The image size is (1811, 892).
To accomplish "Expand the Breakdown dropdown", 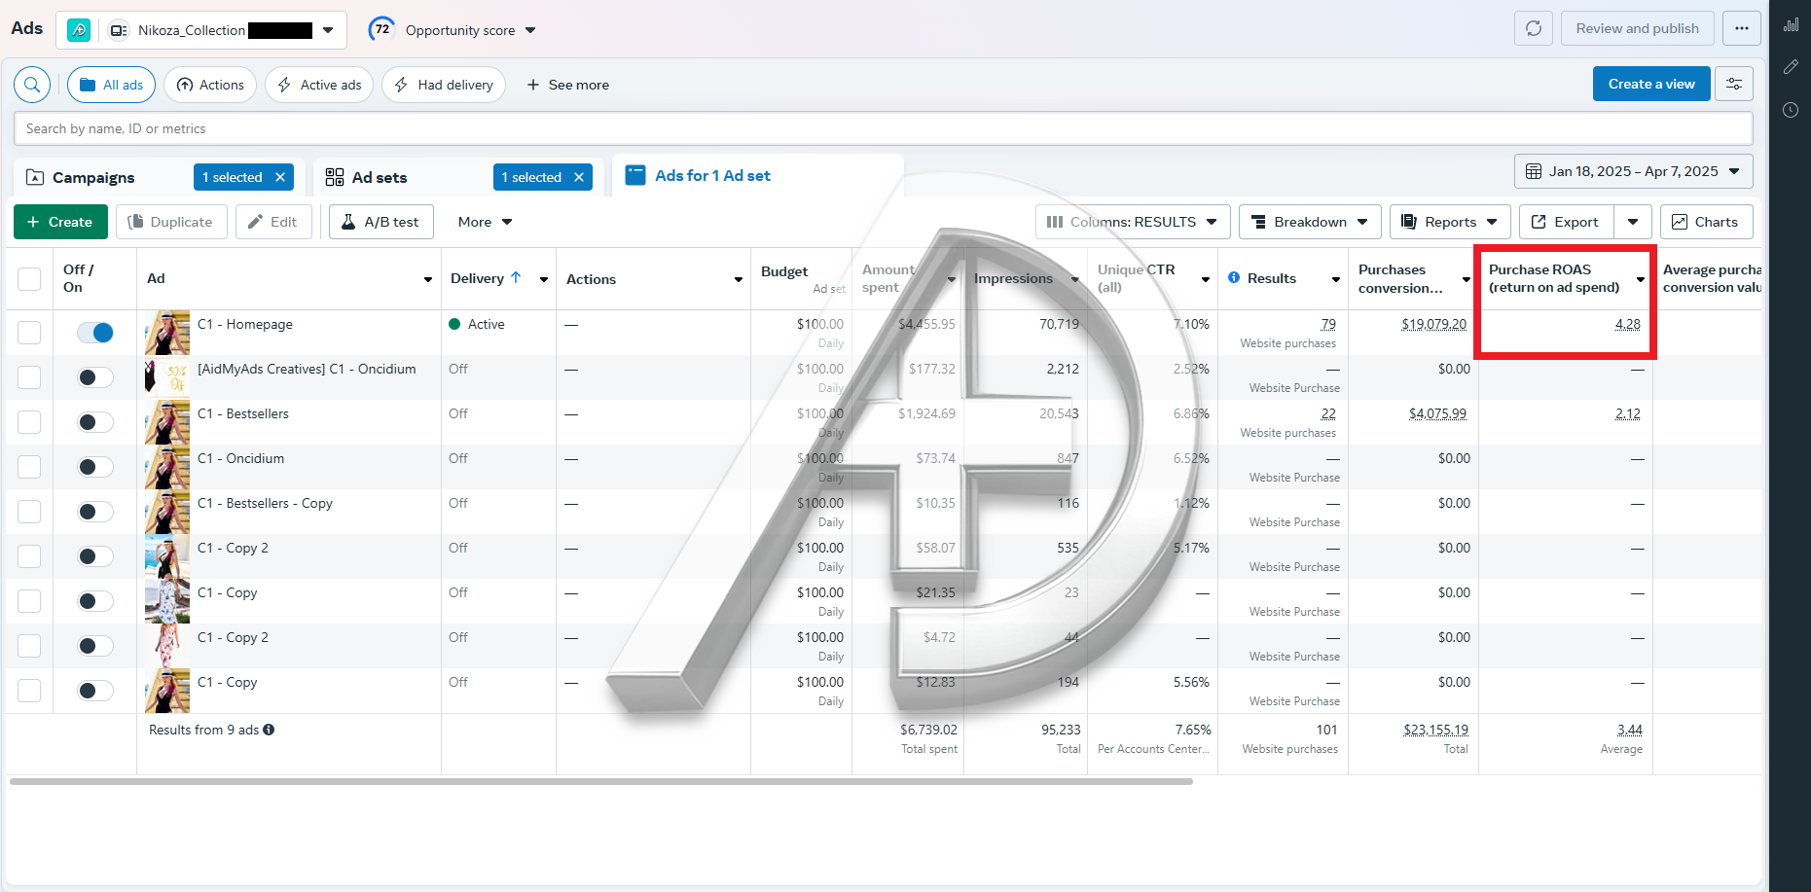I will point(1309,222).
